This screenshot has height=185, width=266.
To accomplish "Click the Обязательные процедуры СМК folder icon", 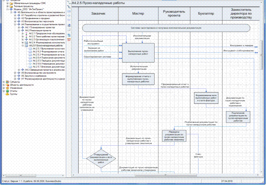I will click(11, 3).
